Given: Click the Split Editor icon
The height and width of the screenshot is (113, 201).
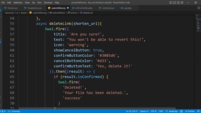Looking at the screenshot, I should (x=199, y=8).
